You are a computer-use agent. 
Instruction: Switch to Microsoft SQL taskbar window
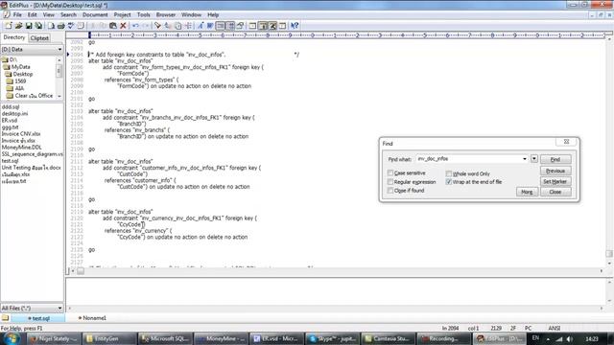coord(165,338)
